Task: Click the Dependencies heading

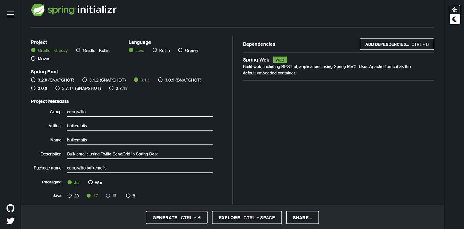Action: tap(259, 44)
